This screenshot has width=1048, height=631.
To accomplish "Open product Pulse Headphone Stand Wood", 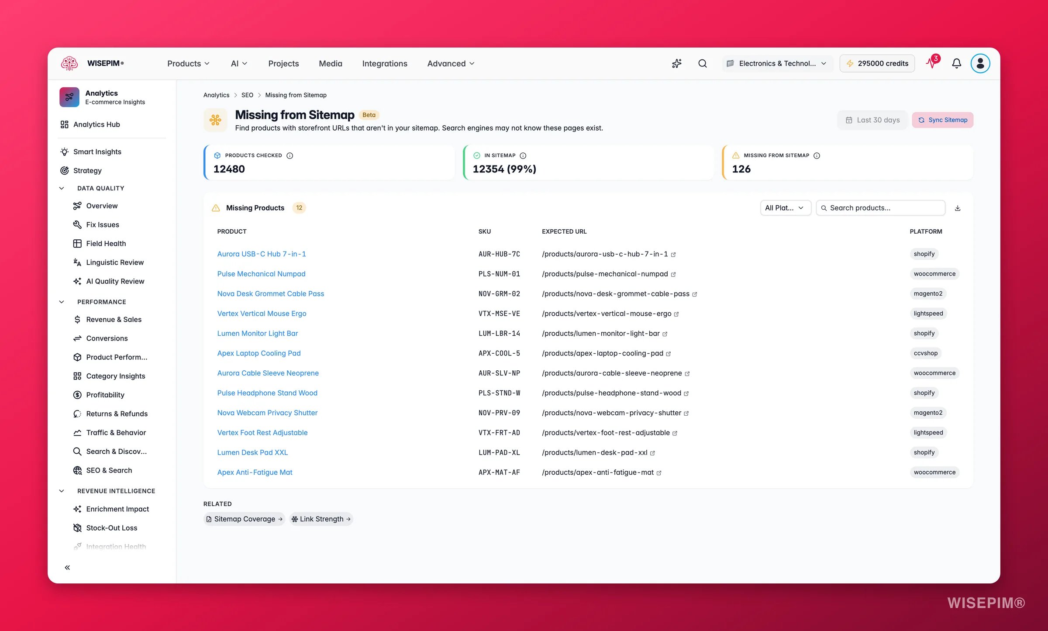I will pos(267,393).
